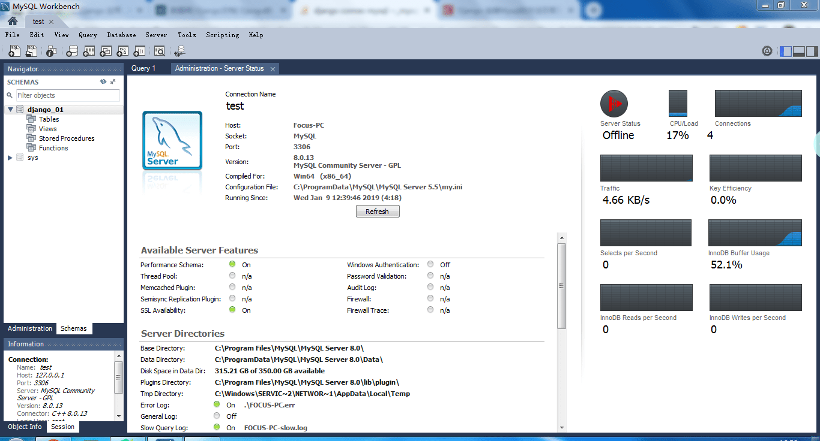Screen dimensions: 820x441
Task: Select the Tables item under django_01
Action: click(49, 119)
